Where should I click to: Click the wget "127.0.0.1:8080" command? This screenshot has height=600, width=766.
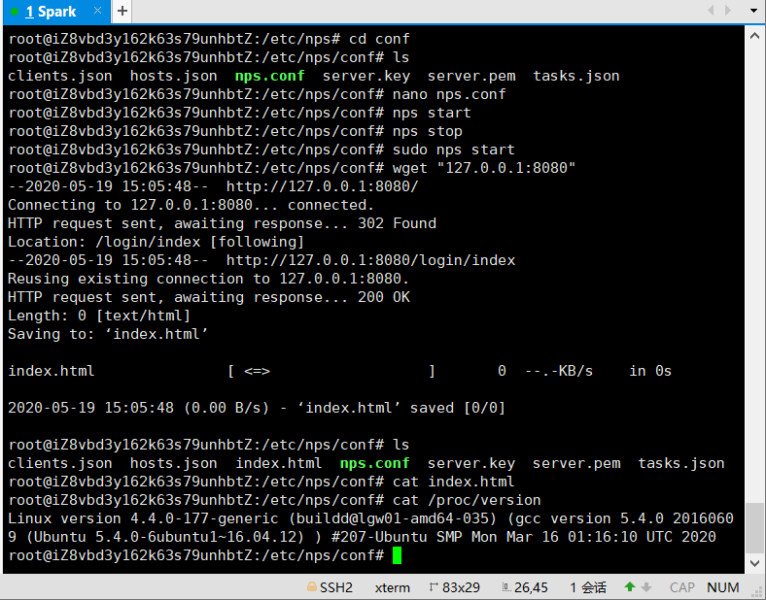point(484,168)
